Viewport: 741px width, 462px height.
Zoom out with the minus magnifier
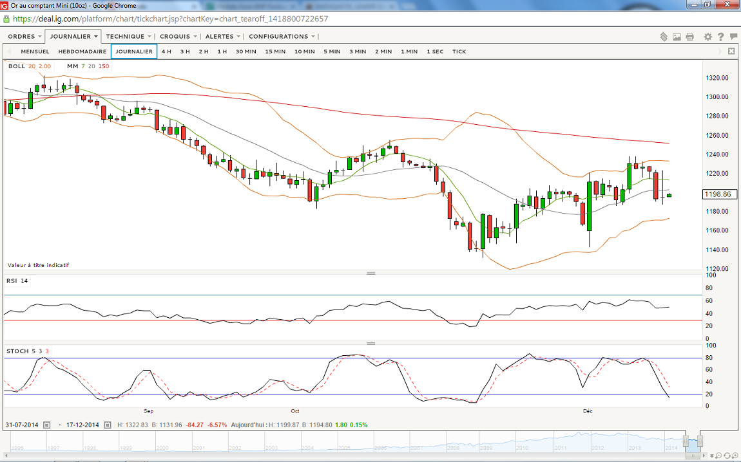tap(718, 456)
